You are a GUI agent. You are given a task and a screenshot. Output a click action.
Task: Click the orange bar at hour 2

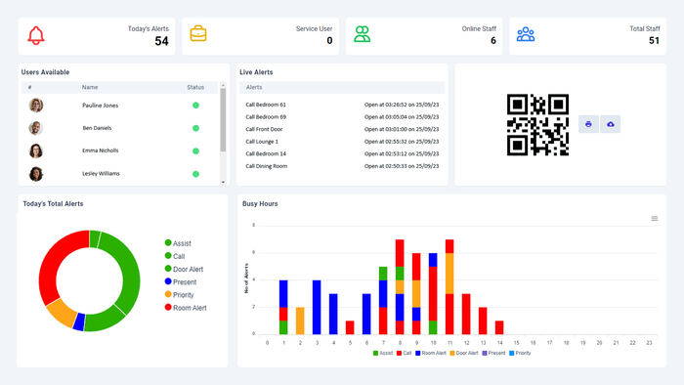coord(300,321)
